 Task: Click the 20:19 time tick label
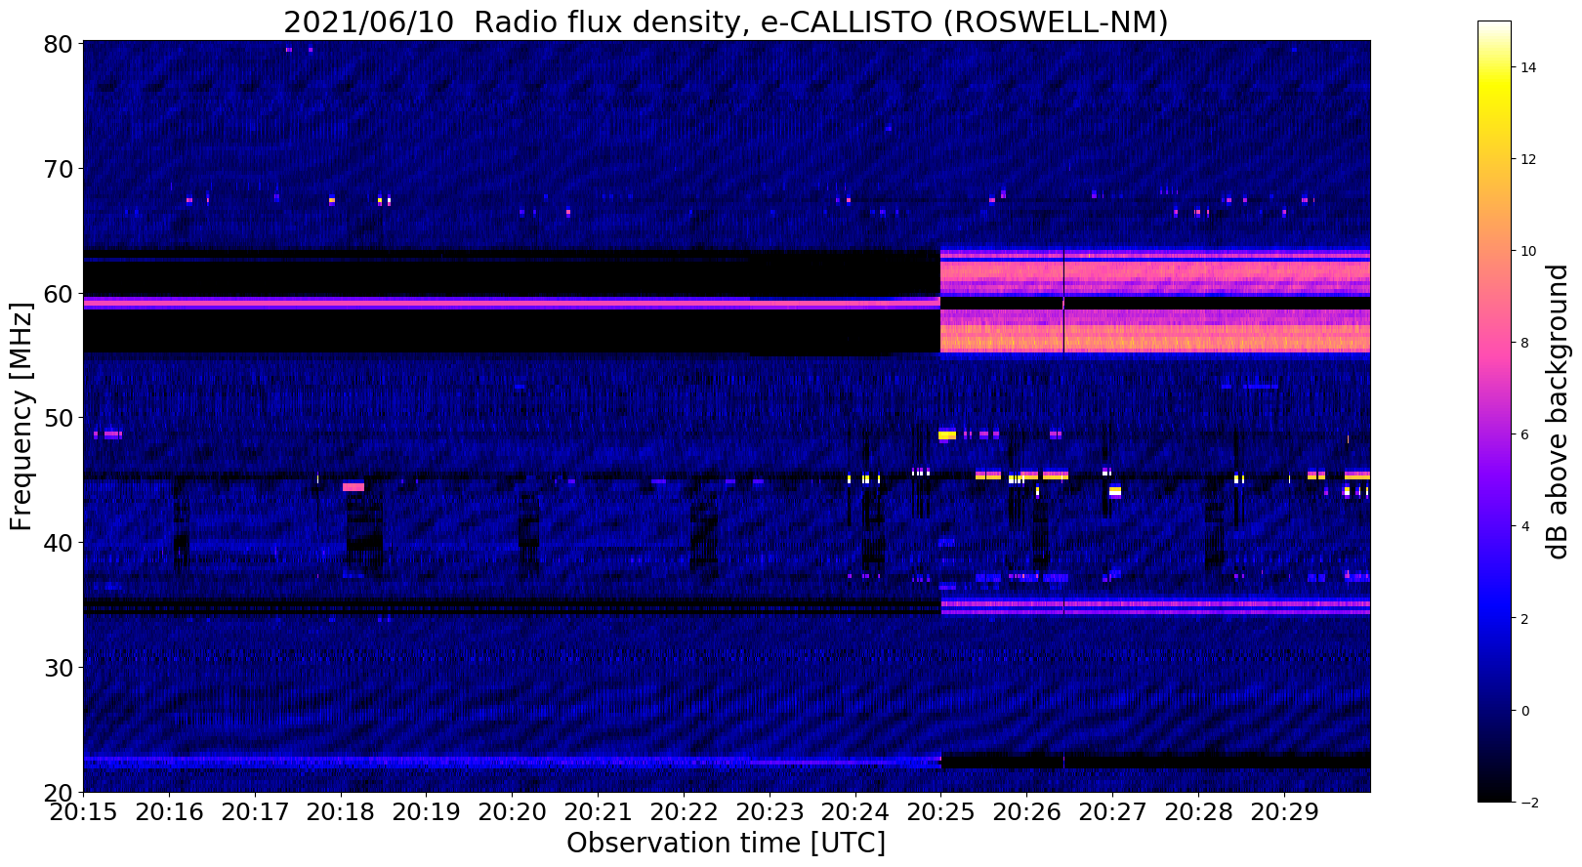point(426,812)
